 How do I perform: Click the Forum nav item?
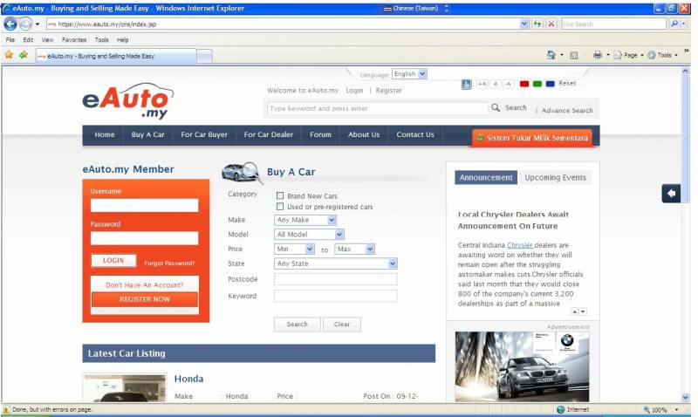[320, 135]
